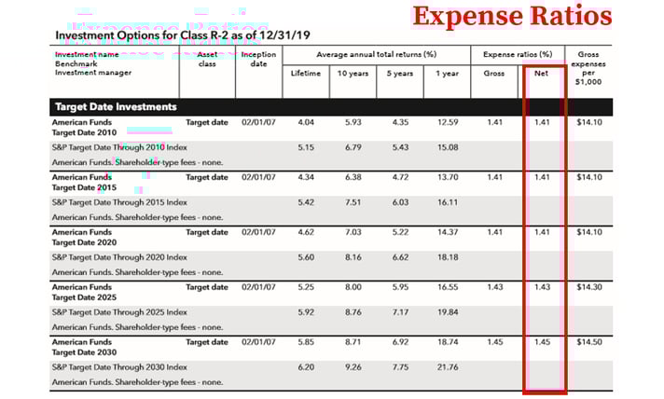
Task: Click benchmark 1 year value 15.08
Action: point(448,147)
